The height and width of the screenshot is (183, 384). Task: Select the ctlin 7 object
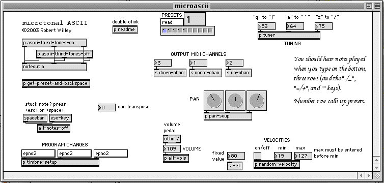[172, 139]
